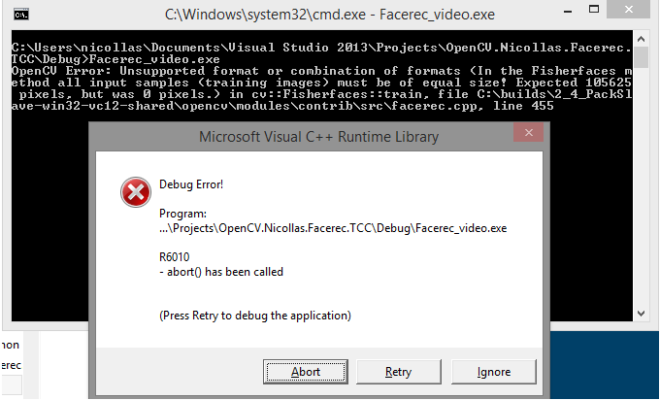Image resolution: width=660 pixels, height=400 pixels.
Task: Choose Retry to debug the application
Action: point(398,372)
